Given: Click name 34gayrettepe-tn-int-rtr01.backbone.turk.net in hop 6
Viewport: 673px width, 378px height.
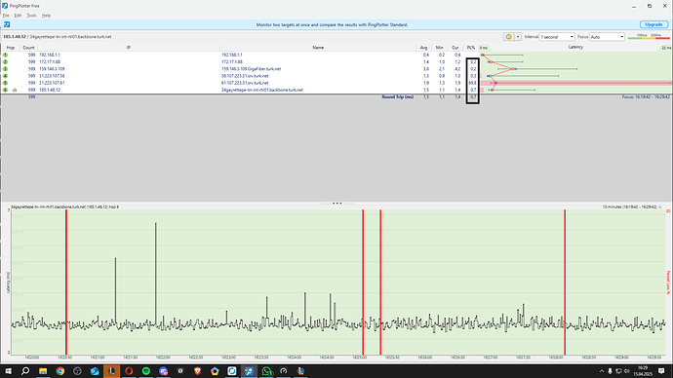Looking at the screenshot, I should click(x=261, y=90).
